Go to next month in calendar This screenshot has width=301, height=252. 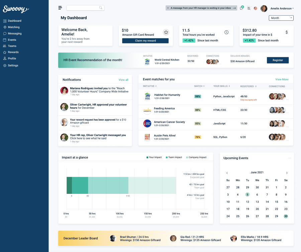(x=287, y=173)
